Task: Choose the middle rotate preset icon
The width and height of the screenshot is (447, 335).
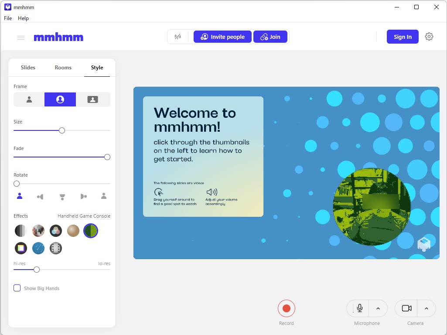Action: pos(62,197)
